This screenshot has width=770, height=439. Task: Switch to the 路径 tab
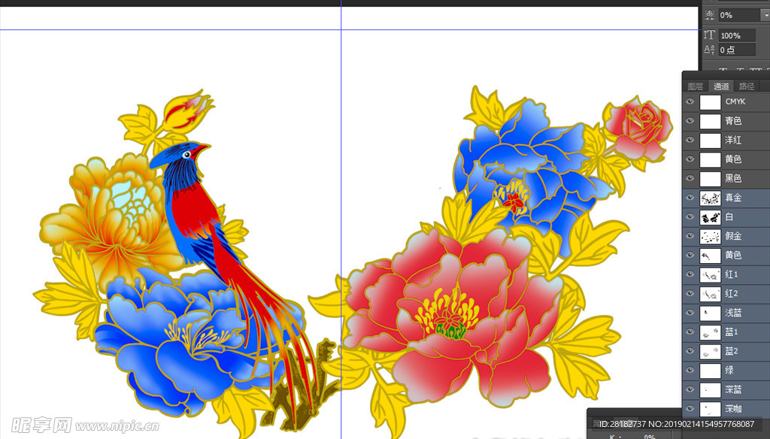tap(747, 86)
